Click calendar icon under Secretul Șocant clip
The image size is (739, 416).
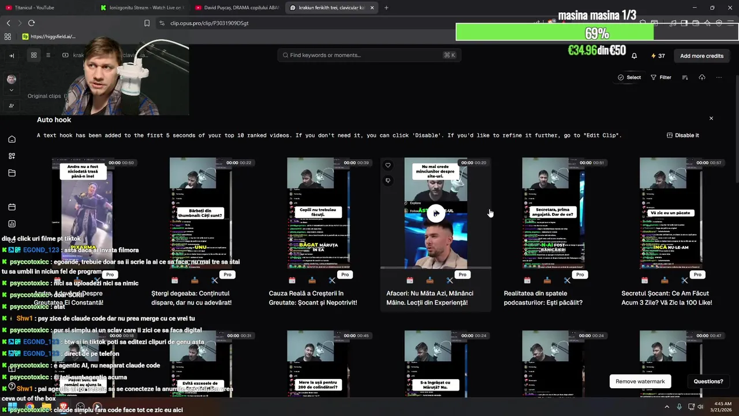(645, 280)
